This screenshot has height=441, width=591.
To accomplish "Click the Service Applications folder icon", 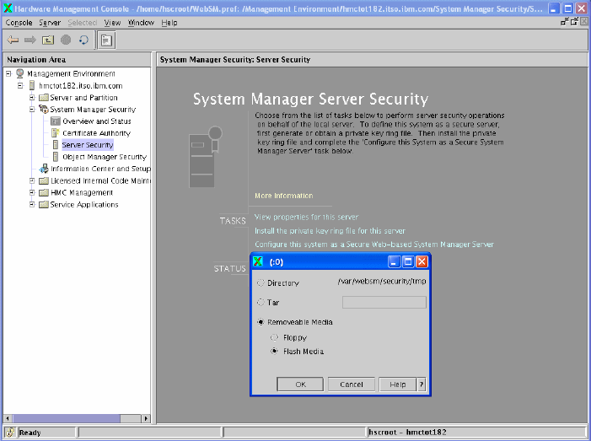I will pyautogui.click(x=44, y=205).
